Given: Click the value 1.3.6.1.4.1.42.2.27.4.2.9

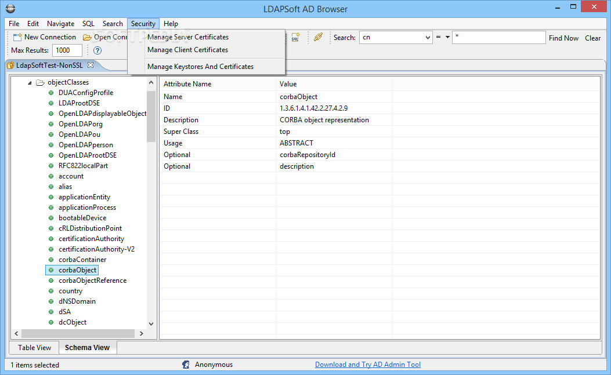Looking at the screenshot, I should coord(314,108).
